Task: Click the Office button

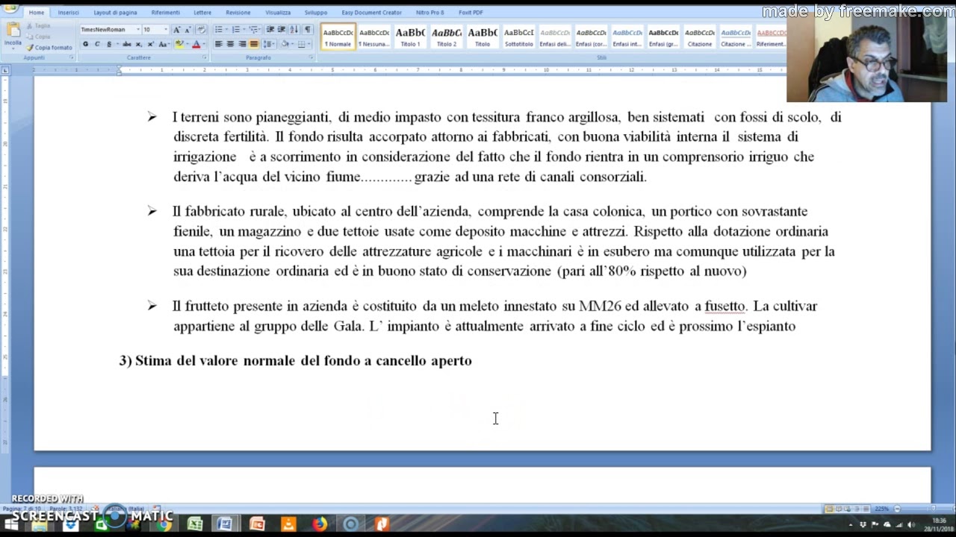Action: 10,8
